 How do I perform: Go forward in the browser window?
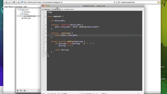[9, 2]
